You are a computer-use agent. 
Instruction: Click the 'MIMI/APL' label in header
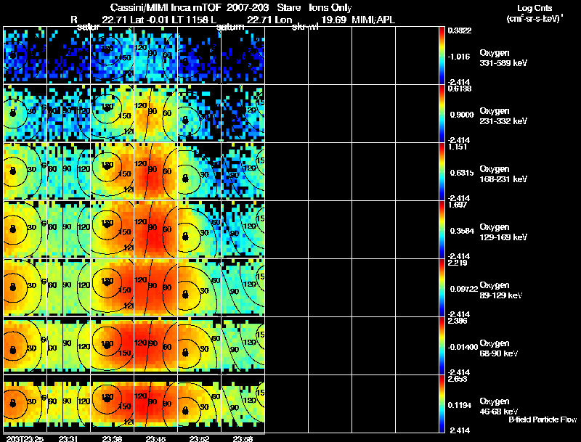click(x=373, y=20)
